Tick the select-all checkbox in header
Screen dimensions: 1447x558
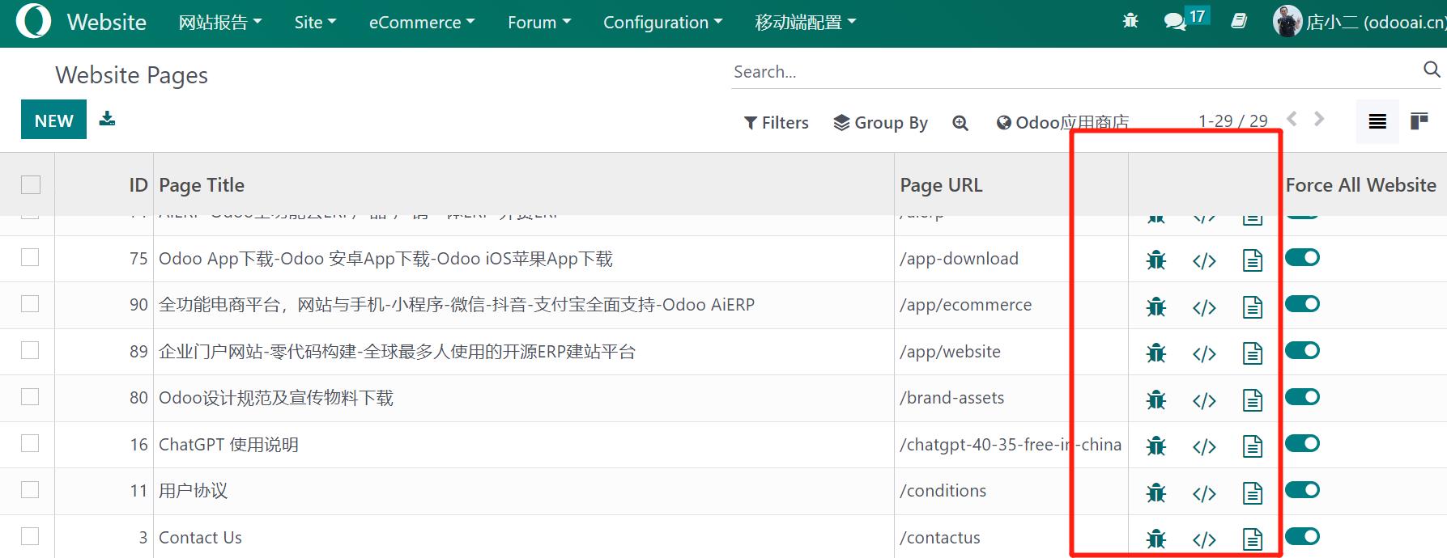pos(31,184)
